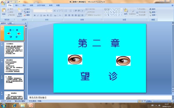
Task: Switch to the 大纲 (Outline) pane tab
Action: click(10, 23)
